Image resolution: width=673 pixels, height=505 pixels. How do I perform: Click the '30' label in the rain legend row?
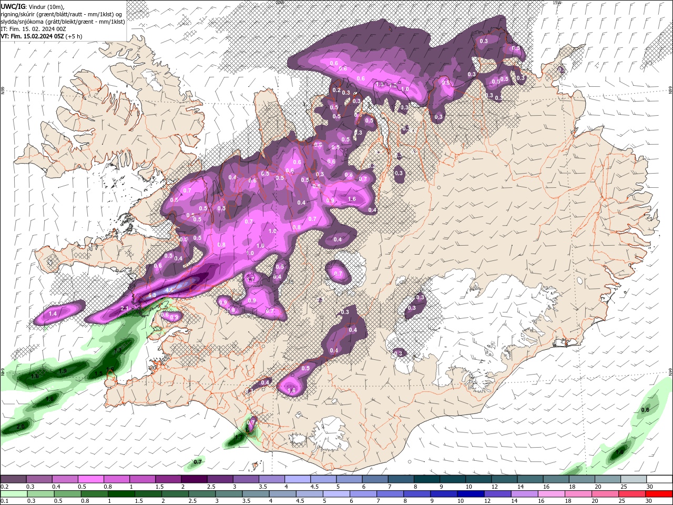click(650, 501)
